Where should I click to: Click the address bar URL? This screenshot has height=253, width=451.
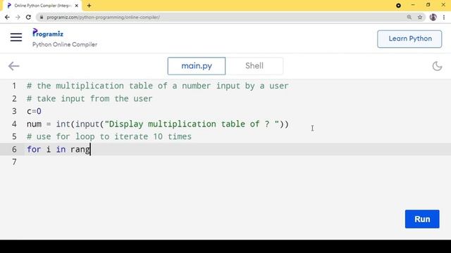coord(104,17)
